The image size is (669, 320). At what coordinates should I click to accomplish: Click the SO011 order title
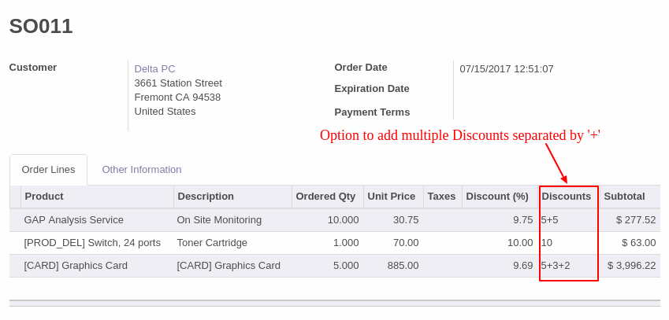[41, 27]
